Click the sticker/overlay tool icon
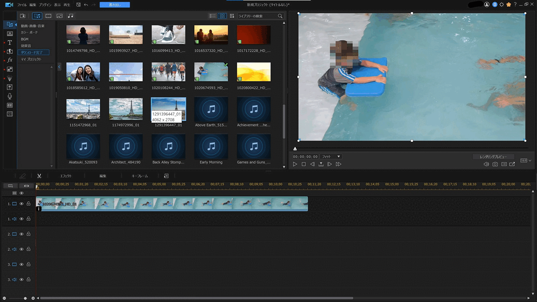537x302 pixels. pos(10,69)
